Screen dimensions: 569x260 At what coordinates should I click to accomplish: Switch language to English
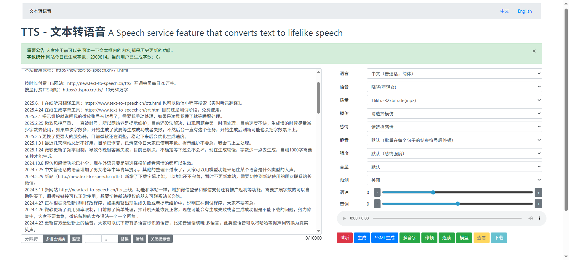click(525, 11)
